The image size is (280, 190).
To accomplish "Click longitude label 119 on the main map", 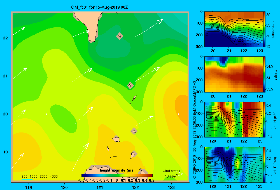I will pos(29,187).
